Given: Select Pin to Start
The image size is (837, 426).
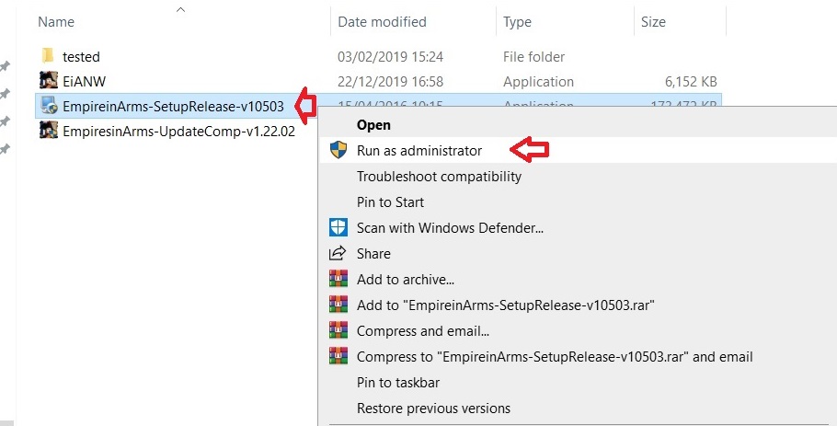Looking at the screenshot, I should [x=390, y=202].
